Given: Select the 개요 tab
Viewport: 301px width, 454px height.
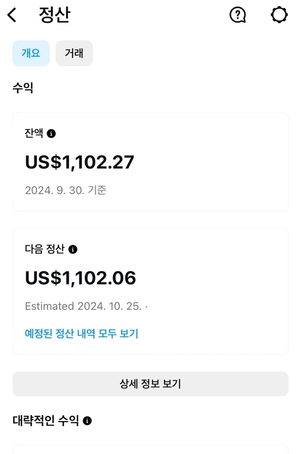Looking at the screenshot, I should coord(31,53).
